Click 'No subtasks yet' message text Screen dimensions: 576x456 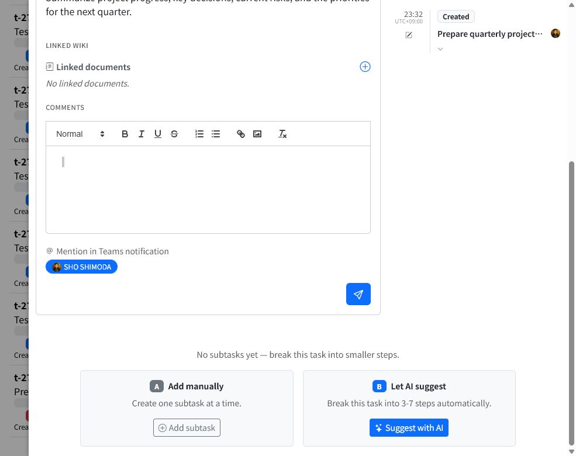click(298, 355)
